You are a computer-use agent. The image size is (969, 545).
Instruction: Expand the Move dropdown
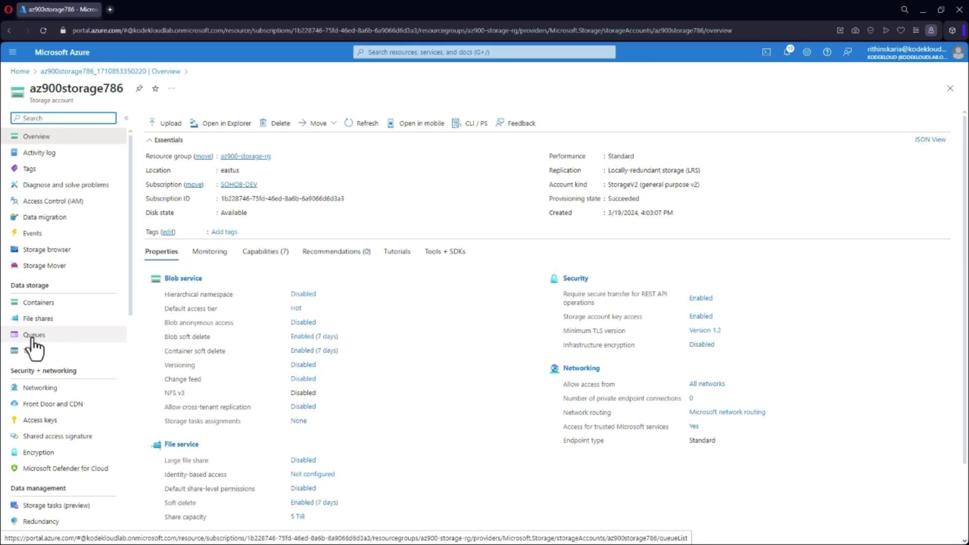click(x=317, y=123)
